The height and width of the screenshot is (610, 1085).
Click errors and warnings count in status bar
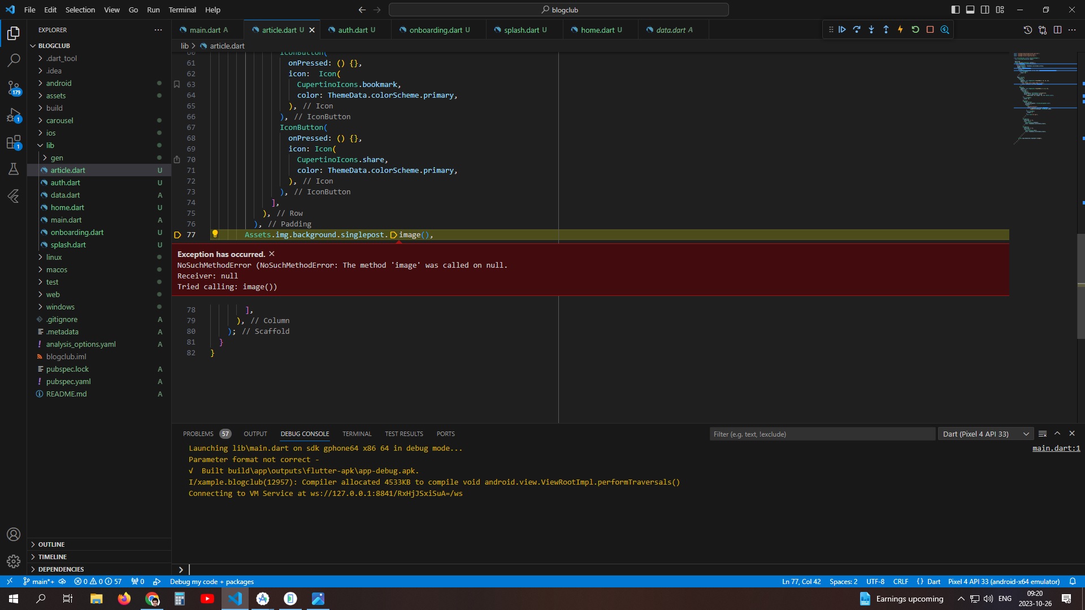click(x=98, y=581)
